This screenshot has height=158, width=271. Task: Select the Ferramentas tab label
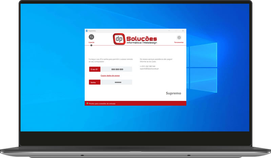(179, 43)
